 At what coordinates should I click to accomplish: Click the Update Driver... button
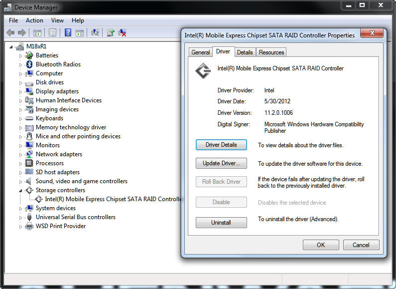click(221, 163)
